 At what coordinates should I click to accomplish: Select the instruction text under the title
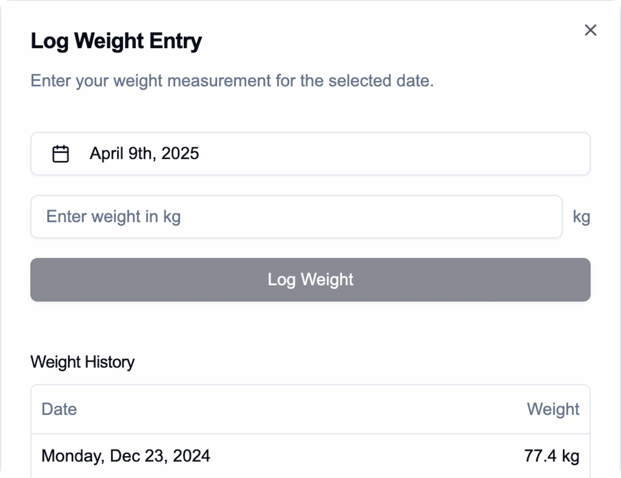(232, 81)
